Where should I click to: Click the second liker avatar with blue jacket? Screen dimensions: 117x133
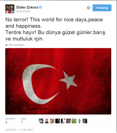[47, 121]
